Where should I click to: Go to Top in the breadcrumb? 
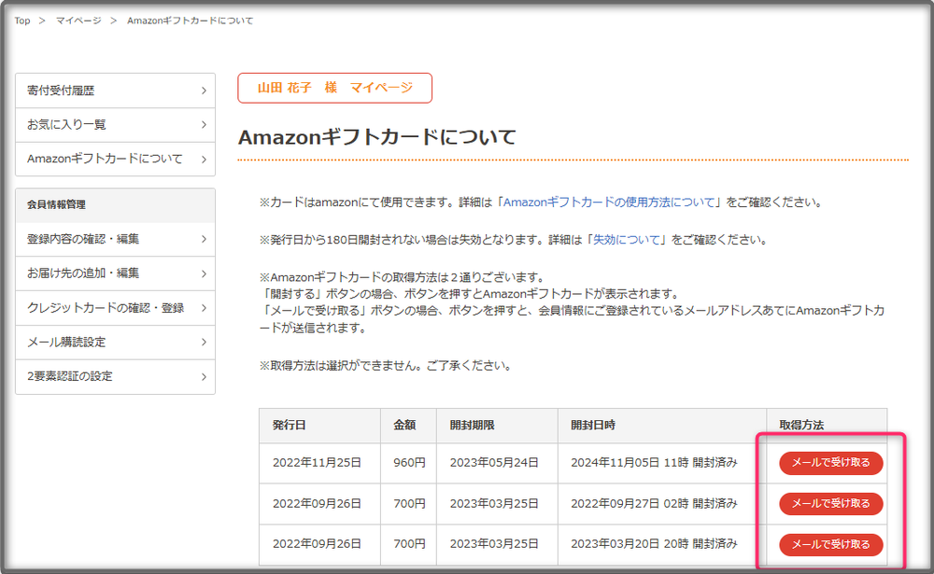coord(22,21)
